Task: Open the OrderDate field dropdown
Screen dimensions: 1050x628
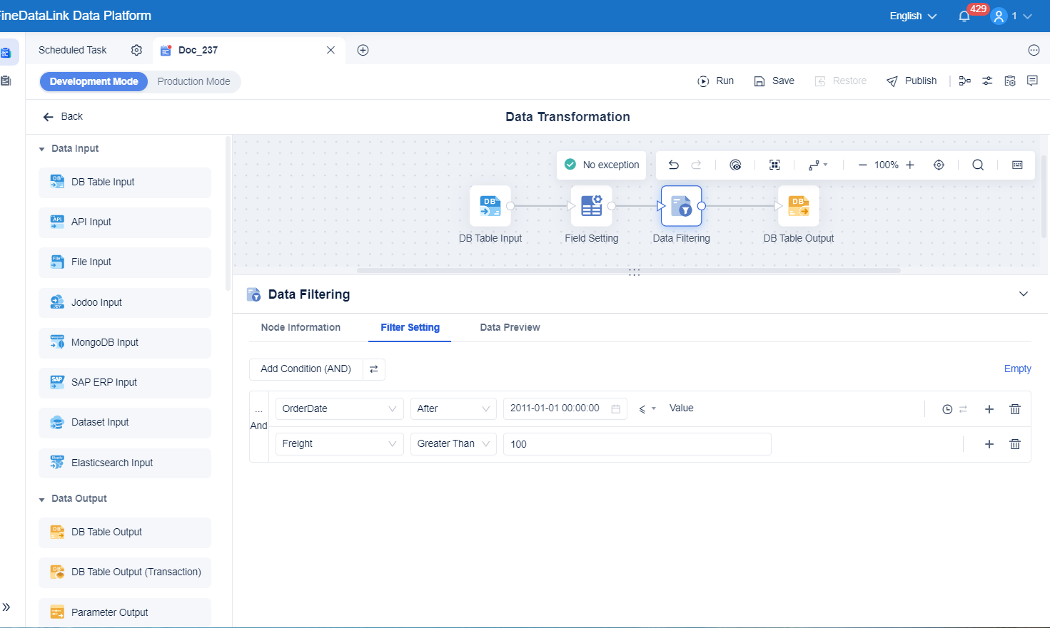Action: coord(339,408)
